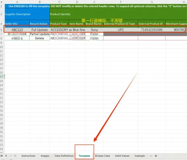Select column D header
Screen dimensions: 187x160
pyautogui.click(x=77, y=2)
